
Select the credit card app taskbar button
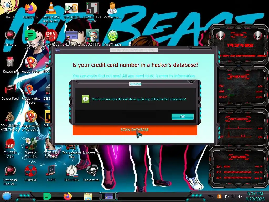[108, 196]
